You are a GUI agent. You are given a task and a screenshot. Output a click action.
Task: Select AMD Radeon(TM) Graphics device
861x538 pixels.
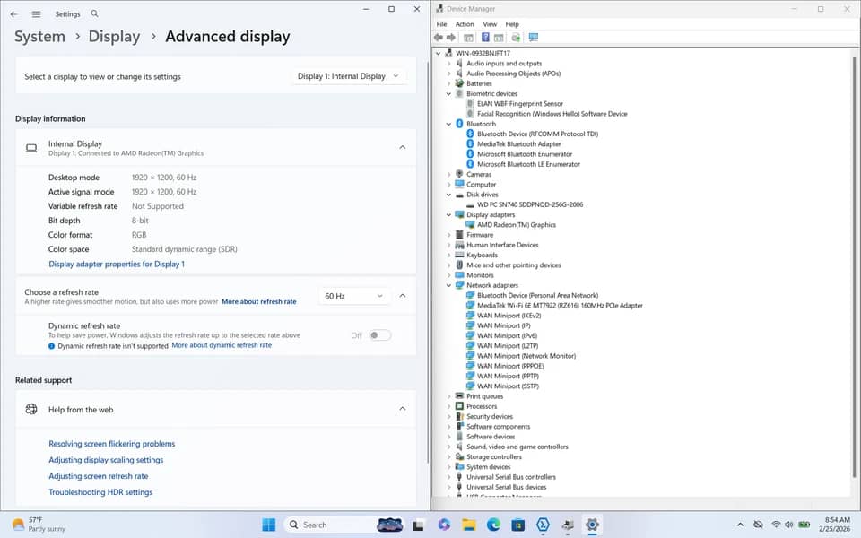point(517,224)
